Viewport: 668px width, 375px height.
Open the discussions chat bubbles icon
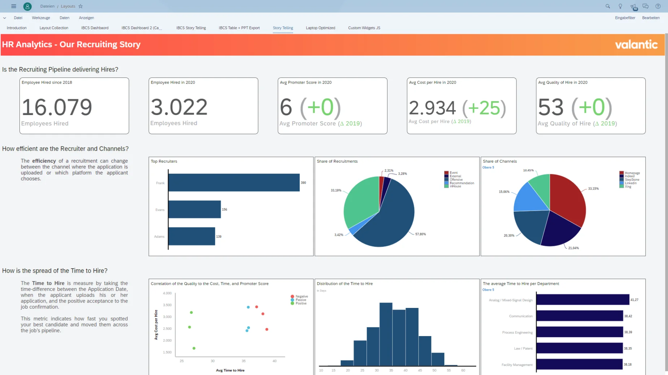646,6
